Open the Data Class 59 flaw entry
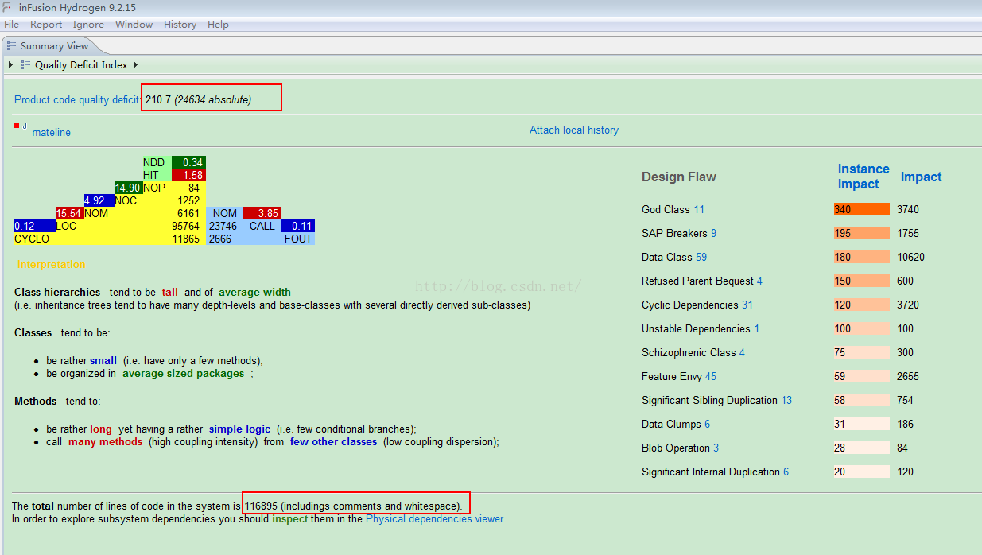 [x=674, y=257]
